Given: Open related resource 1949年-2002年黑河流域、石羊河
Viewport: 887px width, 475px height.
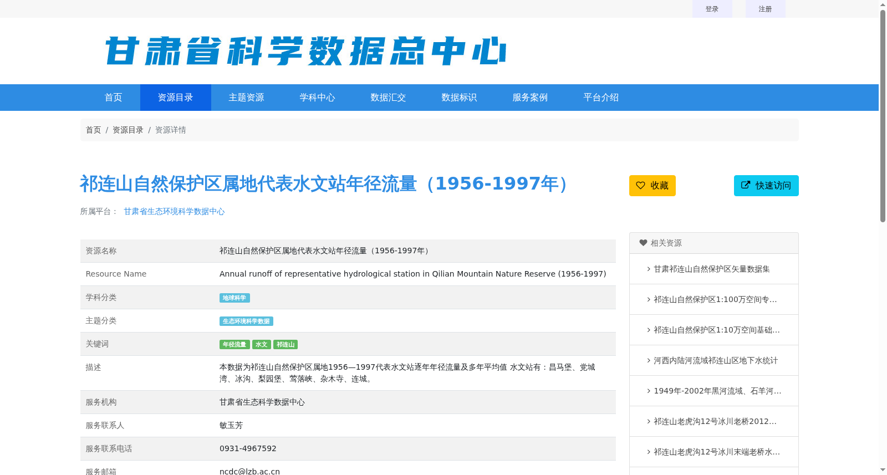Looking at the screenshot, I should [717, 391].
